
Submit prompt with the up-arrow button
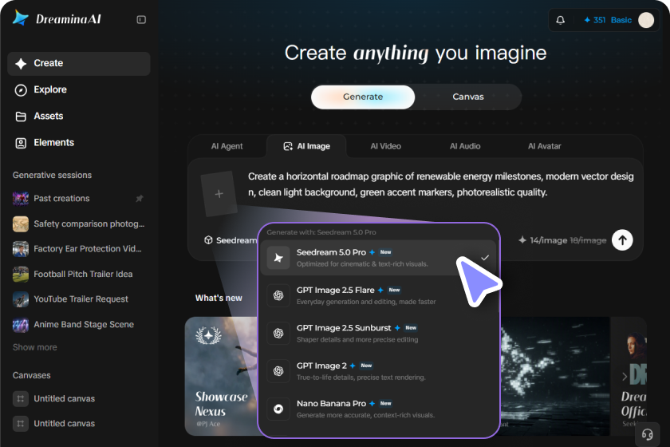point(622,240)
